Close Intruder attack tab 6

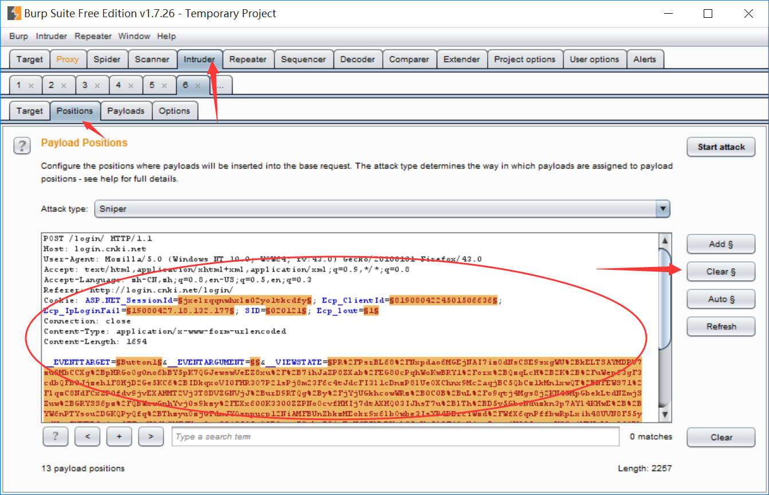198,85
